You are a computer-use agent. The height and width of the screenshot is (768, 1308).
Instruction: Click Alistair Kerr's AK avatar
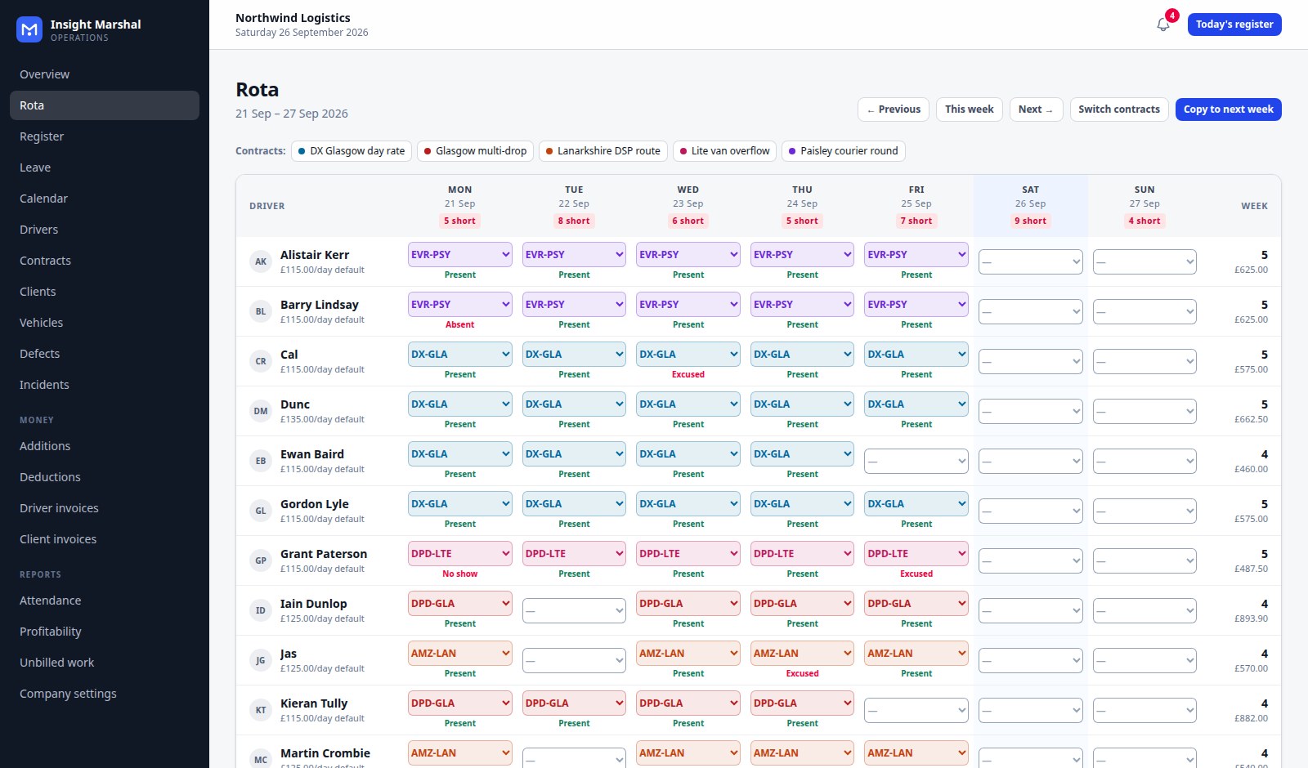tap(261, 261)
